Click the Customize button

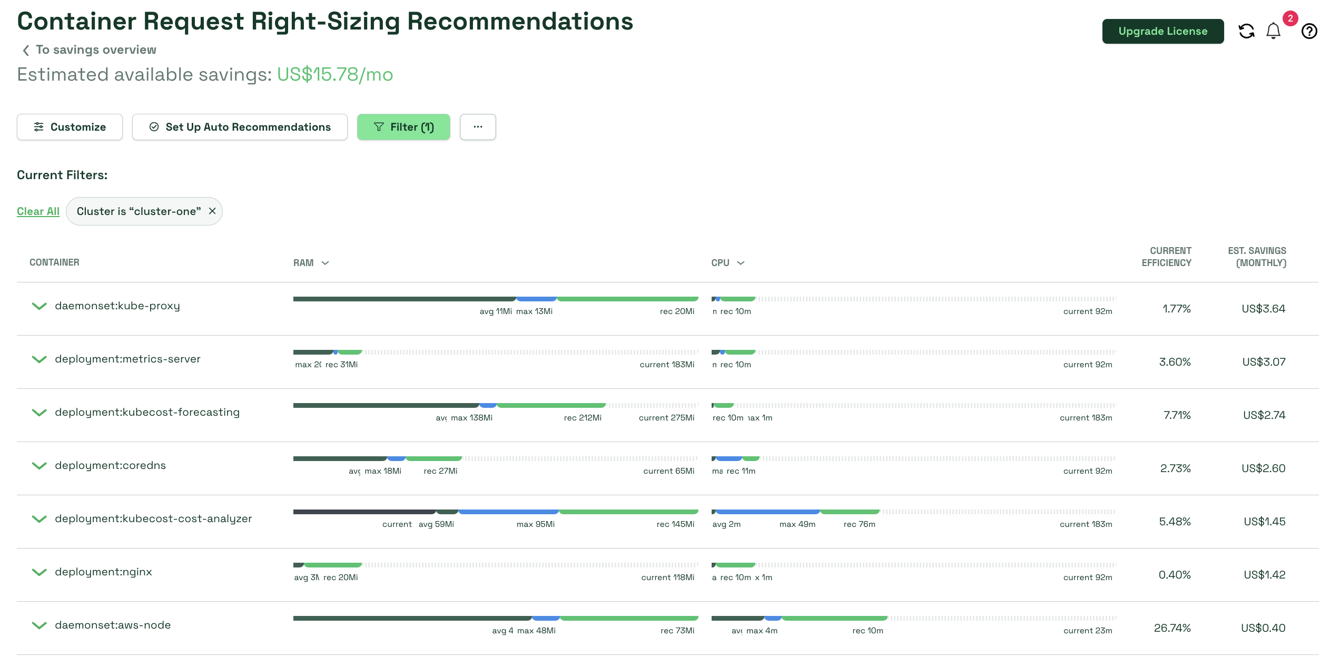pyautogui.click(x=70, y=127)
